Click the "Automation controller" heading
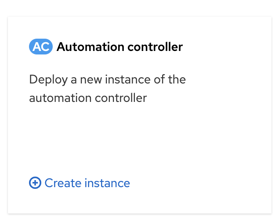The image size is (275, 217). click(x=119, y=47)
